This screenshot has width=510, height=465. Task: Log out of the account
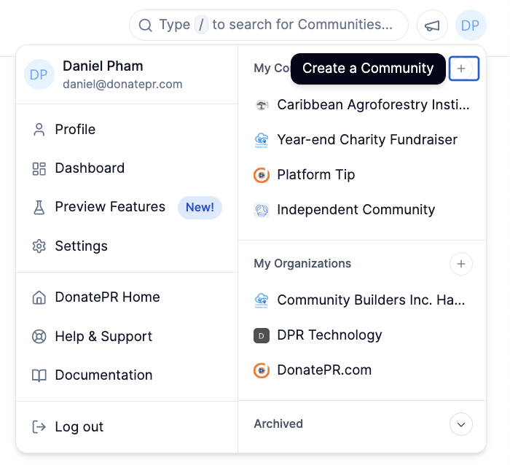79,427
